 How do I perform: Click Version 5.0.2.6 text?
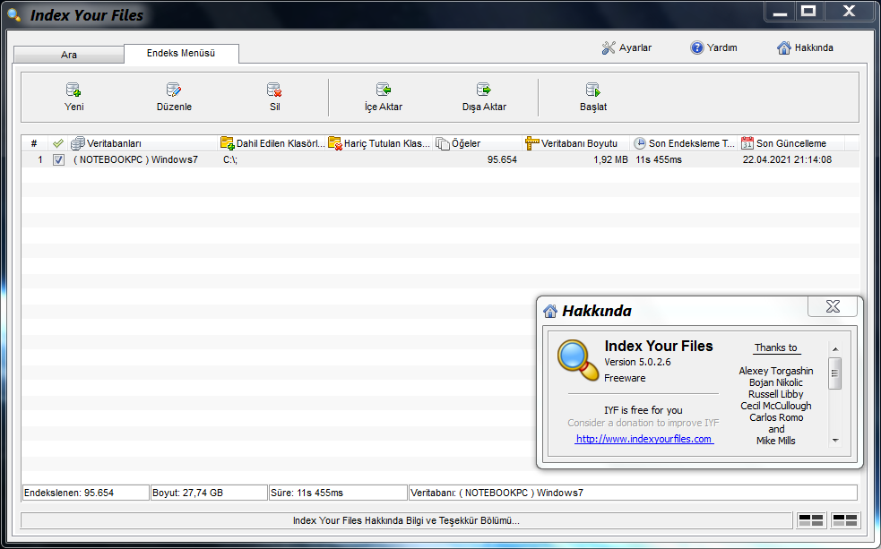[637, 362]
